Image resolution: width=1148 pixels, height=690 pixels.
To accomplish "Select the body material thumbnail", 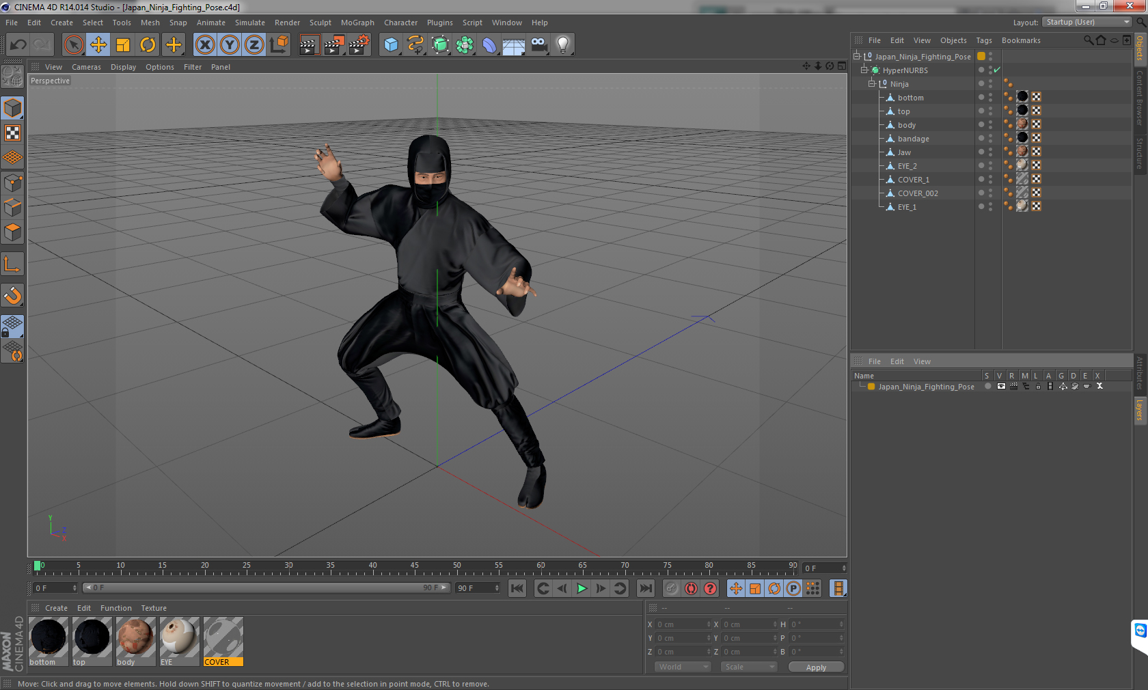I will (135, 641).
